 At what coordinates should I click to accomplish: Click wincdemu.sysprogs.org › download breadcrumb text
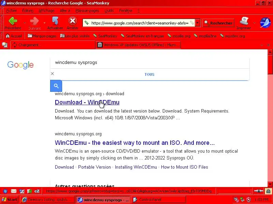pyautogui.click(x=89, y=94)
